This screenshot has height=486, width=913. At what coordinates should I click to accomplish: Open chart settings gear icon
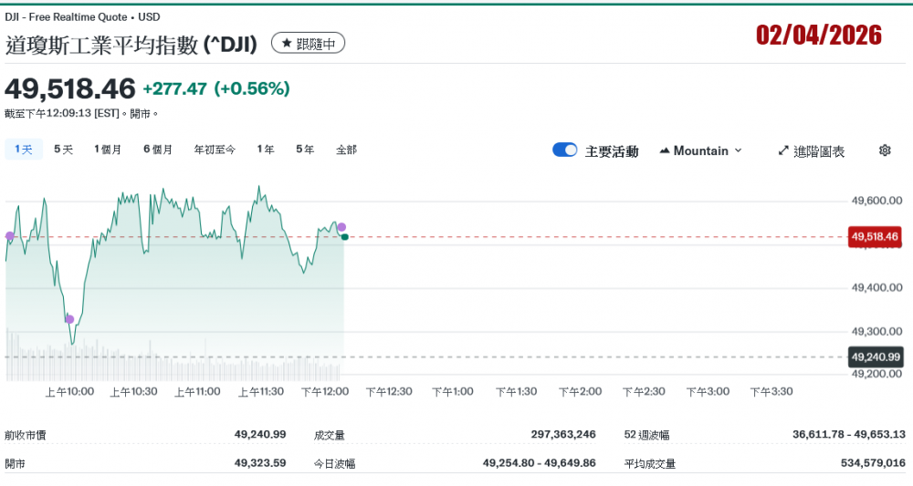click(884, 150)
